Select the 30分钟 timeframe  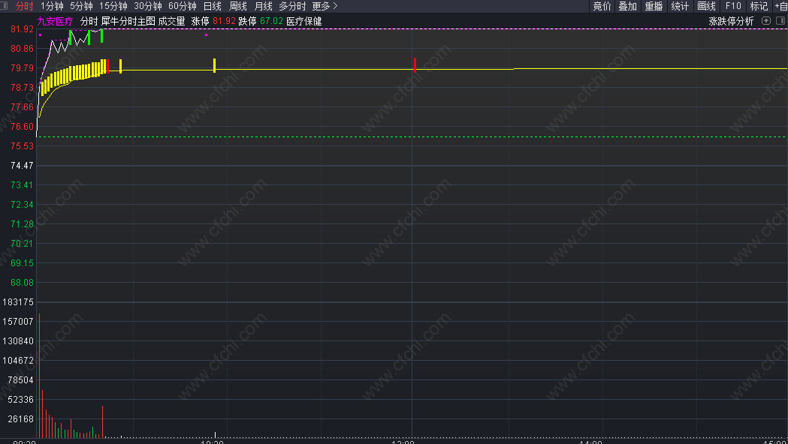pyautogui.click(x=148, y=6)
